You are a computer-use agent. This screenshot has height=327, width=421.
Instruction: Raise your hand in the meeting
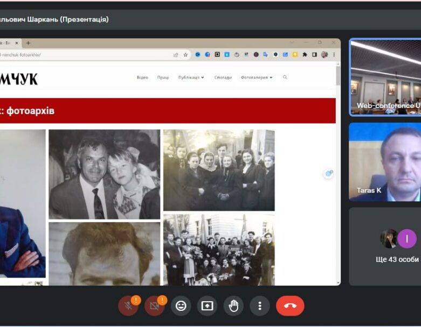pyautogui.click(x=233, y=306)
